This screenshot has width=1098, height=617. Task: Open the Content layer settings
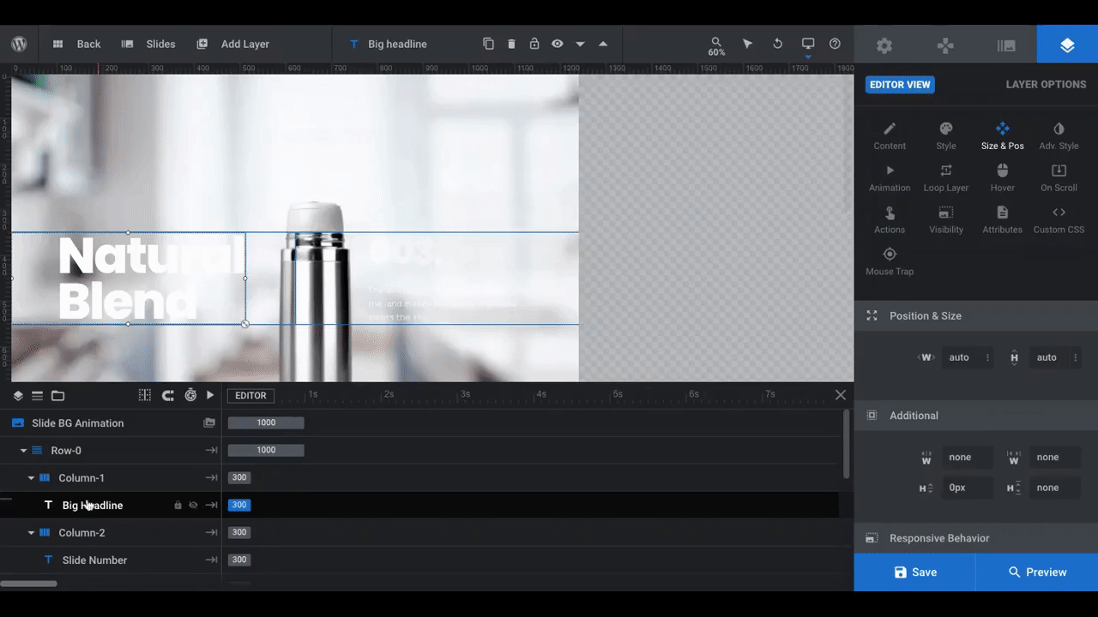click(890, 135)
